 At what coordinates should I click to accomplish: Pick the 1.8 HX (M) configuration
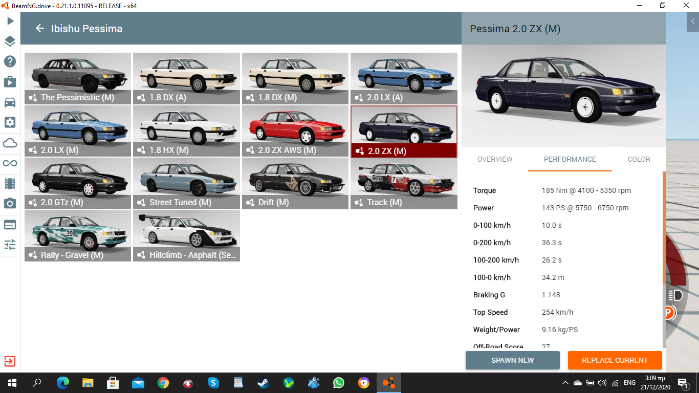(x=186, y=131)
